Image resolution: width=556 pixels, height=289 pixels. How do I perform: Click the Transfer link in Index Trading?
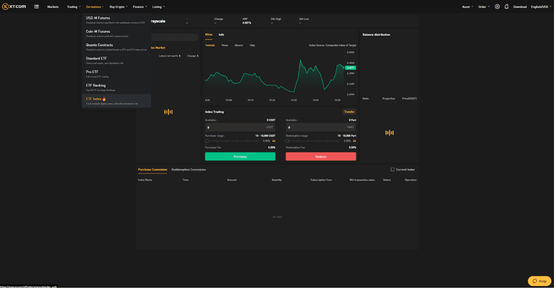point(349,111)
